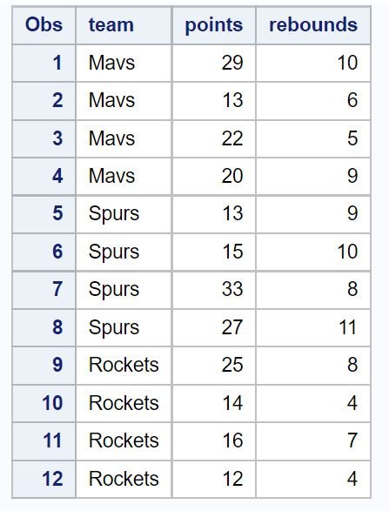The image size is (389, 511).
Task: Click rebounds value 11 in row 8
Action: click(x=313, y=327)
